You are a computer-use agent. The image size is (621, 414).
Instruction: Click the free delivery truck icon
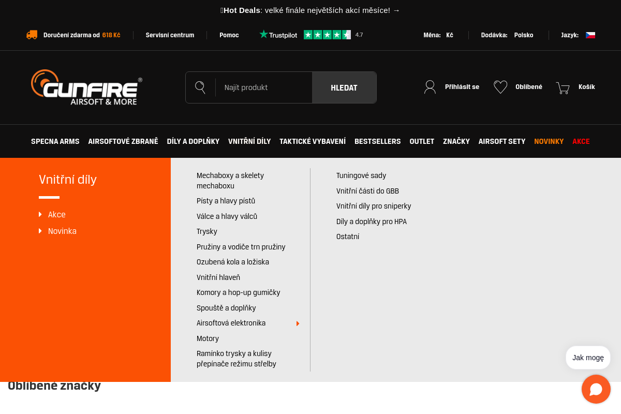click(x=32, y=35)
